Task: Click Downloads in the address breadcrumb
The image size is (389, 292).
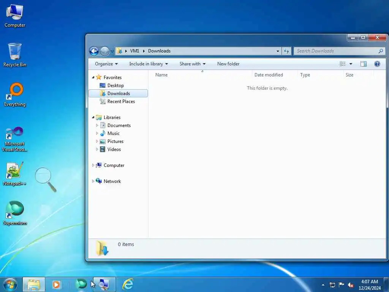Action: tap(159, 51)
